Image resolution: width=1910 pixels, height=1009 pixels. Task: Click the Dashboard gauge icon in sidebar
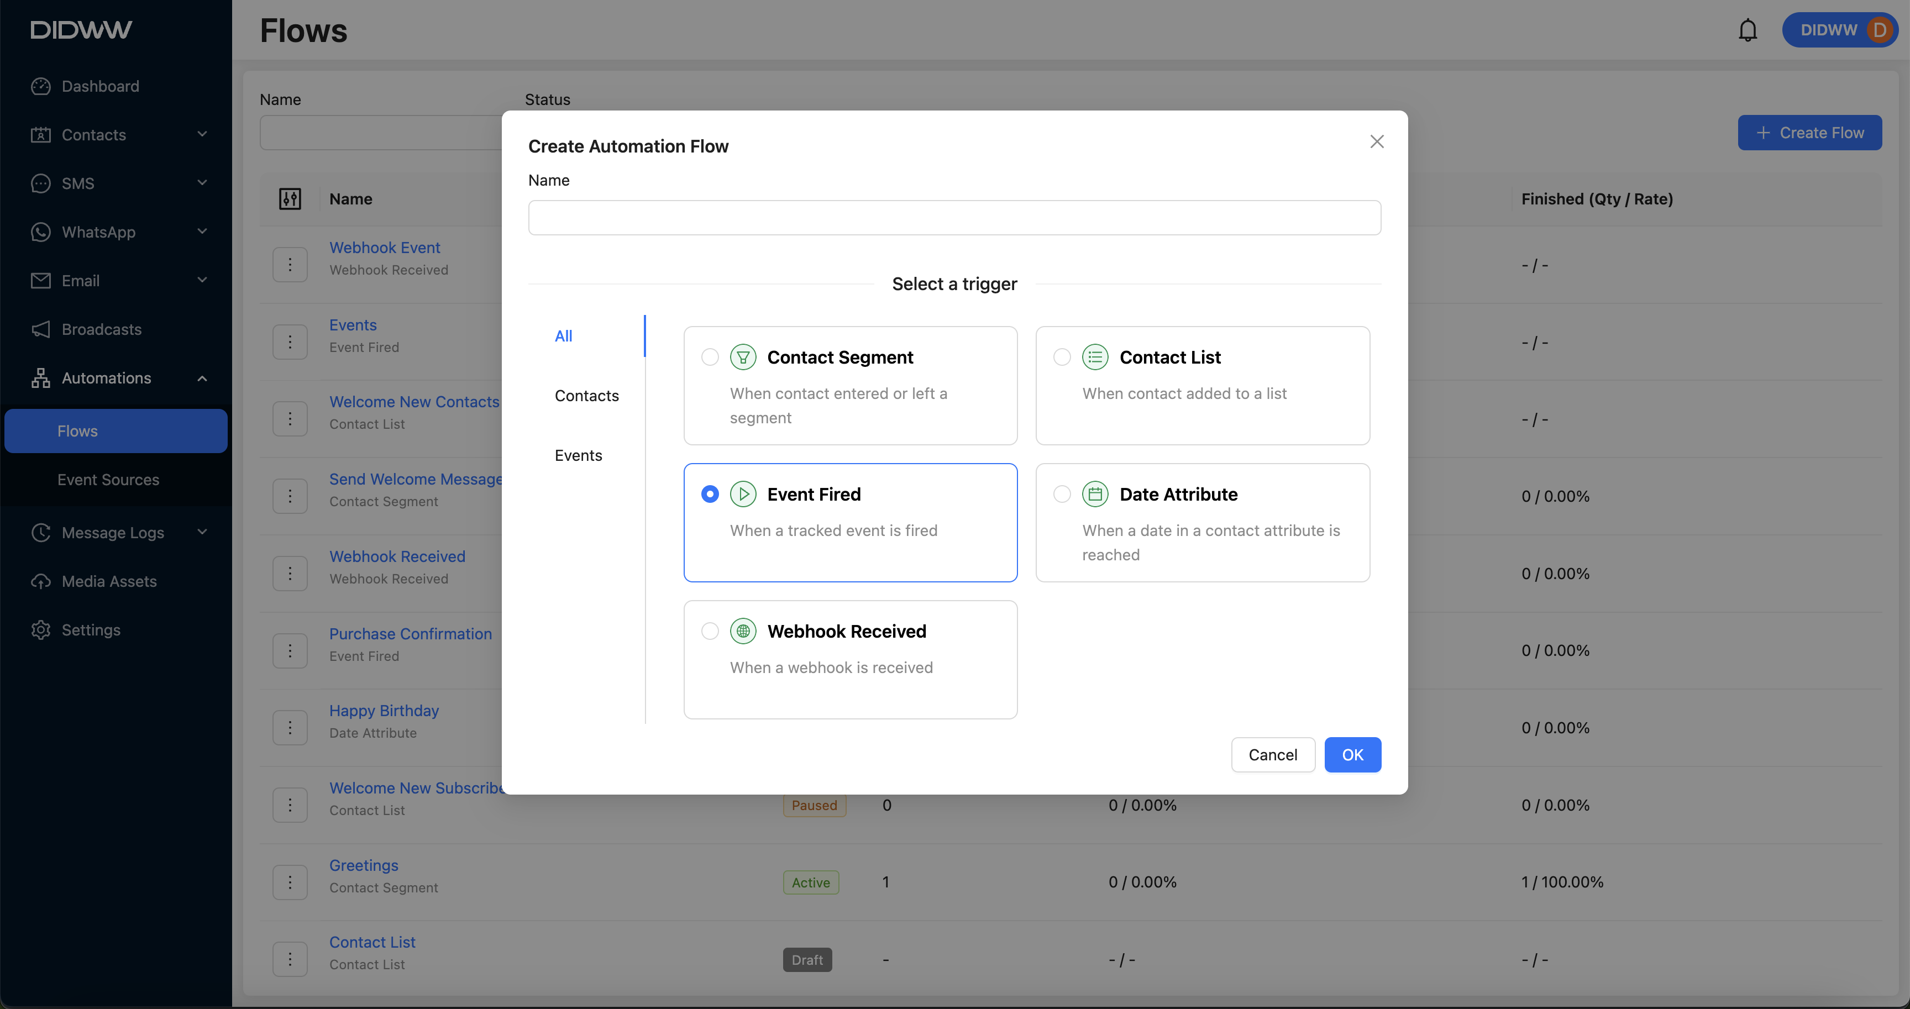[41, 86]
